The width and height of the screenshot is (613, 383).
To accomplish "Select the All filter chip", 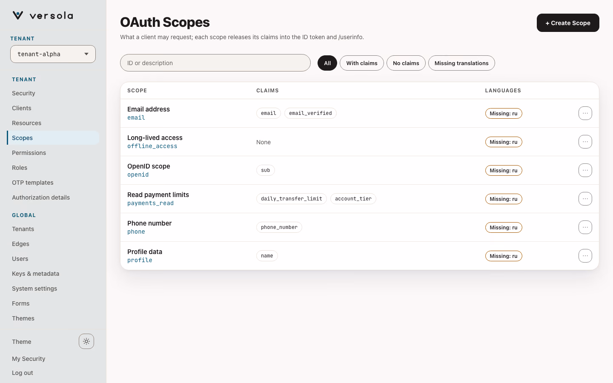I will (x=327, y=63).
